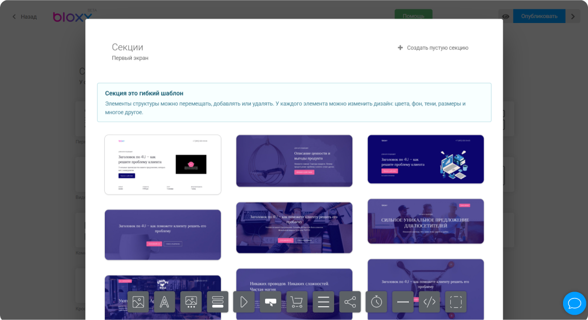The height and width of the screenshot is (320, 588).
Task: Select the shopping cart element icon
Action: point(297,302)
